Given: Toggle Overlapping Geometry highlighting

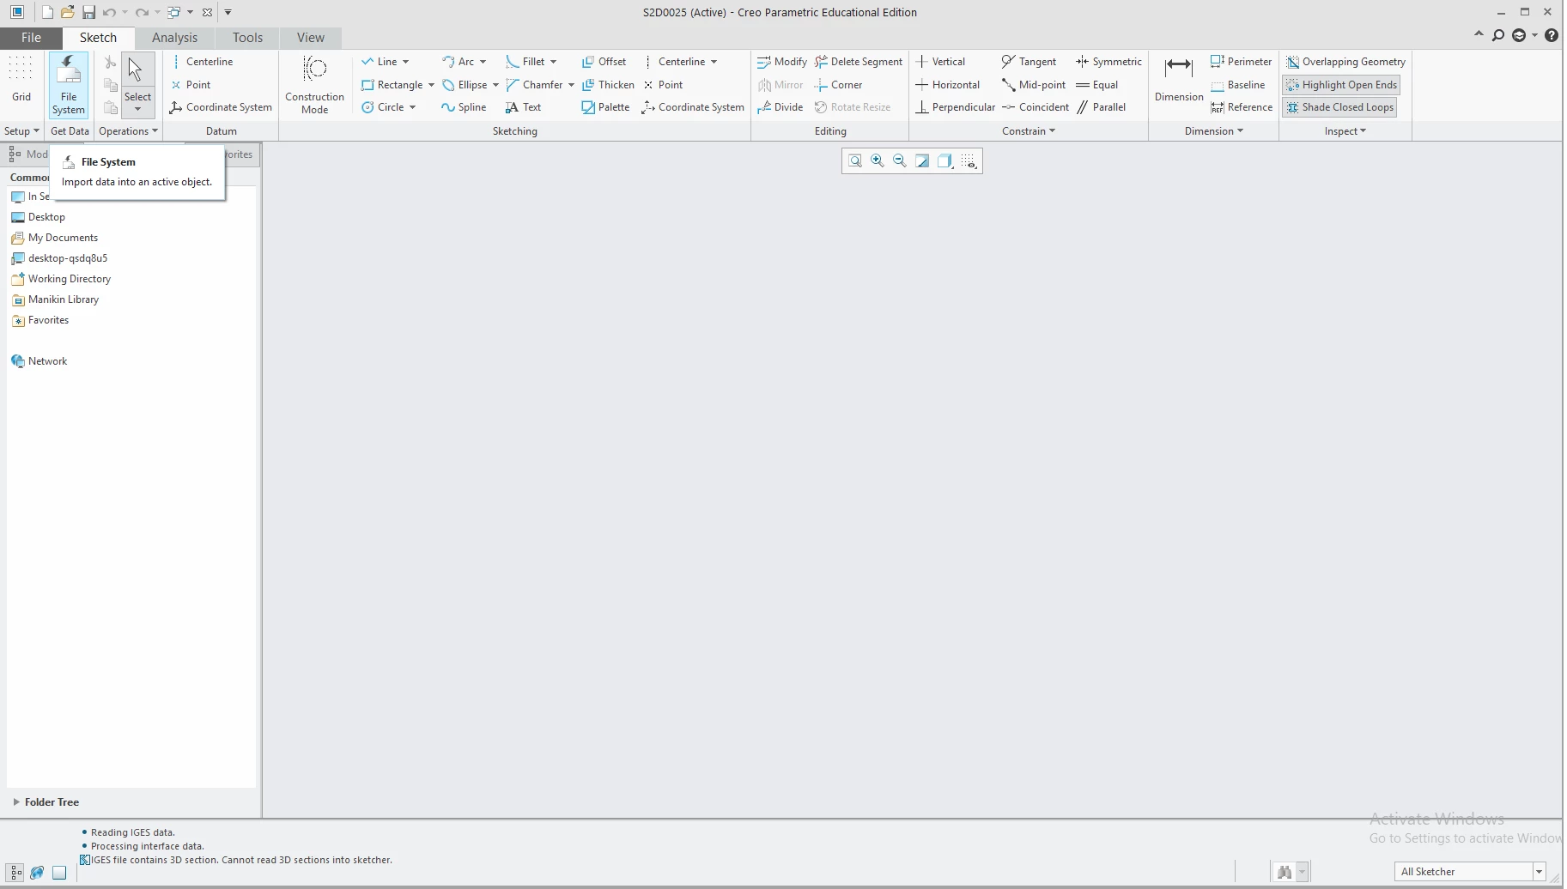Looking at the screenshot, I should click(1345, 62).
